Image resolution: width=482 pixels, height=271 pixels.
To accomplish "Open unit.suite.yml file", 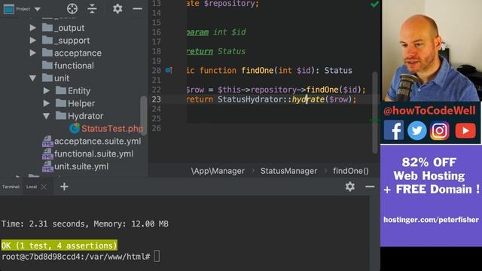I will (x=81, y=166).
